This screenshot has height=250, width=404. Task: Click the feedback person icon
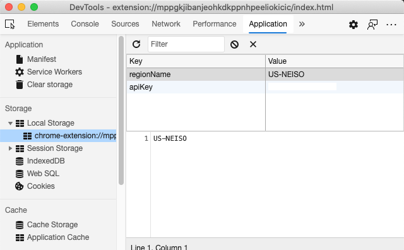pos(372,25)
